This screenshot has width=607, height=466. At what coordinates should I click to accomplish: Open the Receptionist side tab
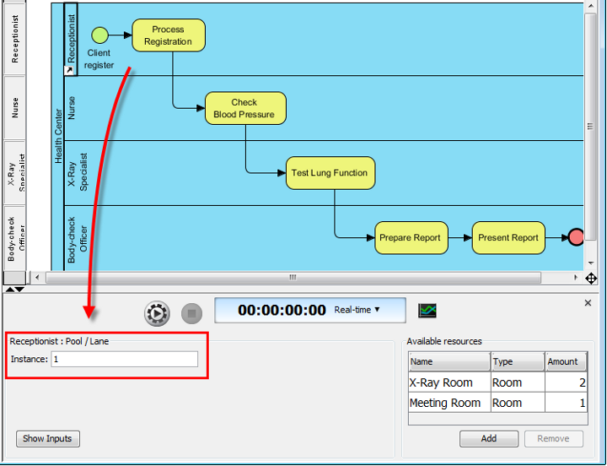click(x=14, y=39)
